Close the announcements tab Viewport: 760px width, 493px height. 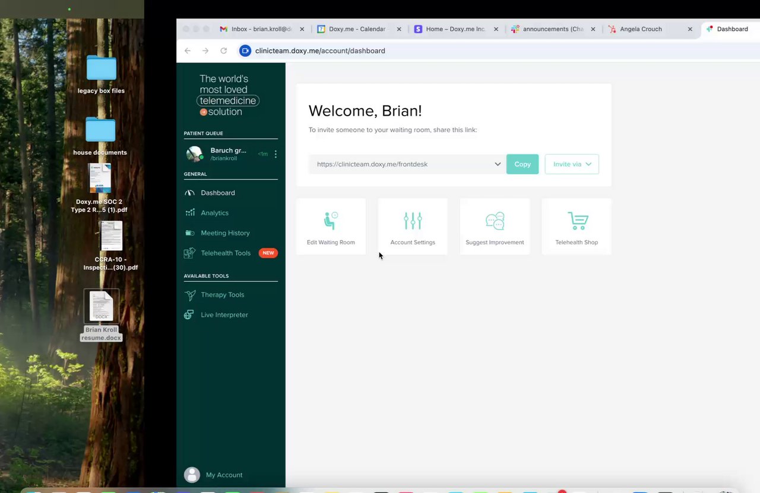pyautogui.click(x=593, y=29)
